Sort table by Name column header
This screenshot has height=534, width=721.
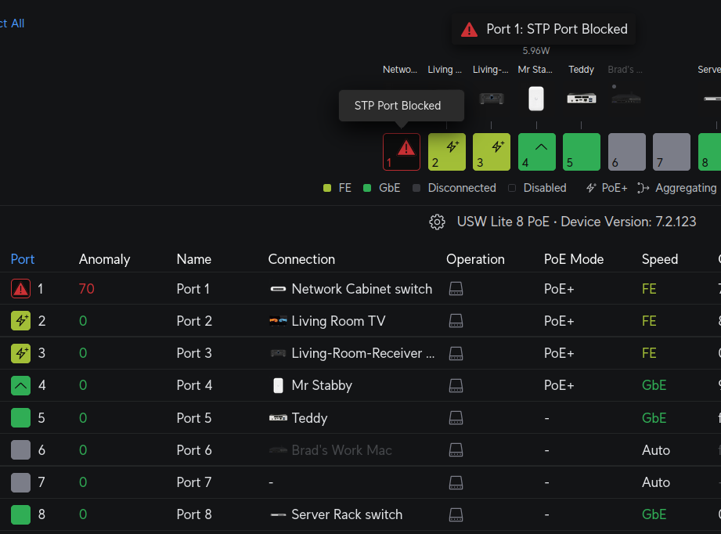coord(193,259)
